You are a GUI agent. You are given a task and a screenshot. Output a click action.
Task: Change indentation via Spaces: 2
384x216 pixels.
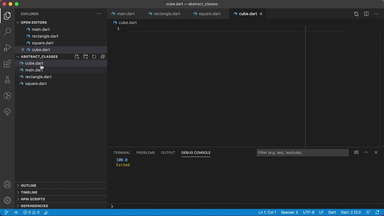point(289,212)
